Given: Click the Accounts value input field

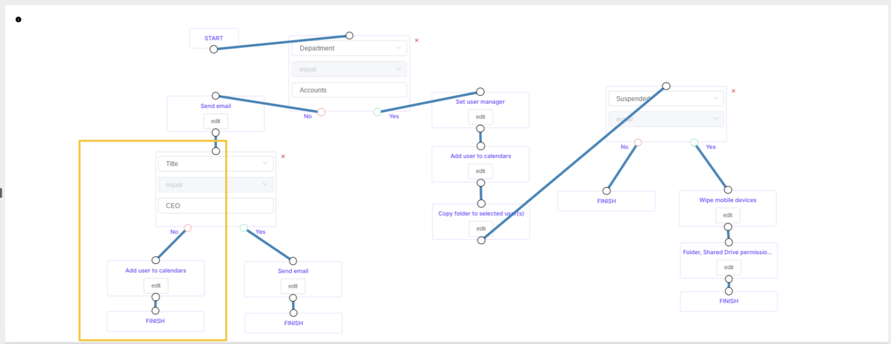Looking at the screenshot, I should [x=349, y=90].
